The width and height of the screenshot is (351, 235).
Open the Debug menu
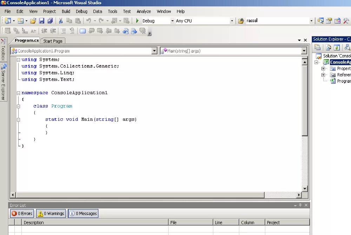pyautogui.click(x=81, y=12)
